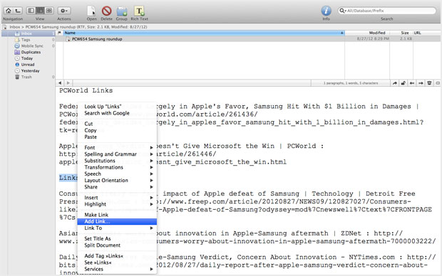Expand the Insert submenu
The width and height of the screenshot is (442, 276).
click(117, 198)
